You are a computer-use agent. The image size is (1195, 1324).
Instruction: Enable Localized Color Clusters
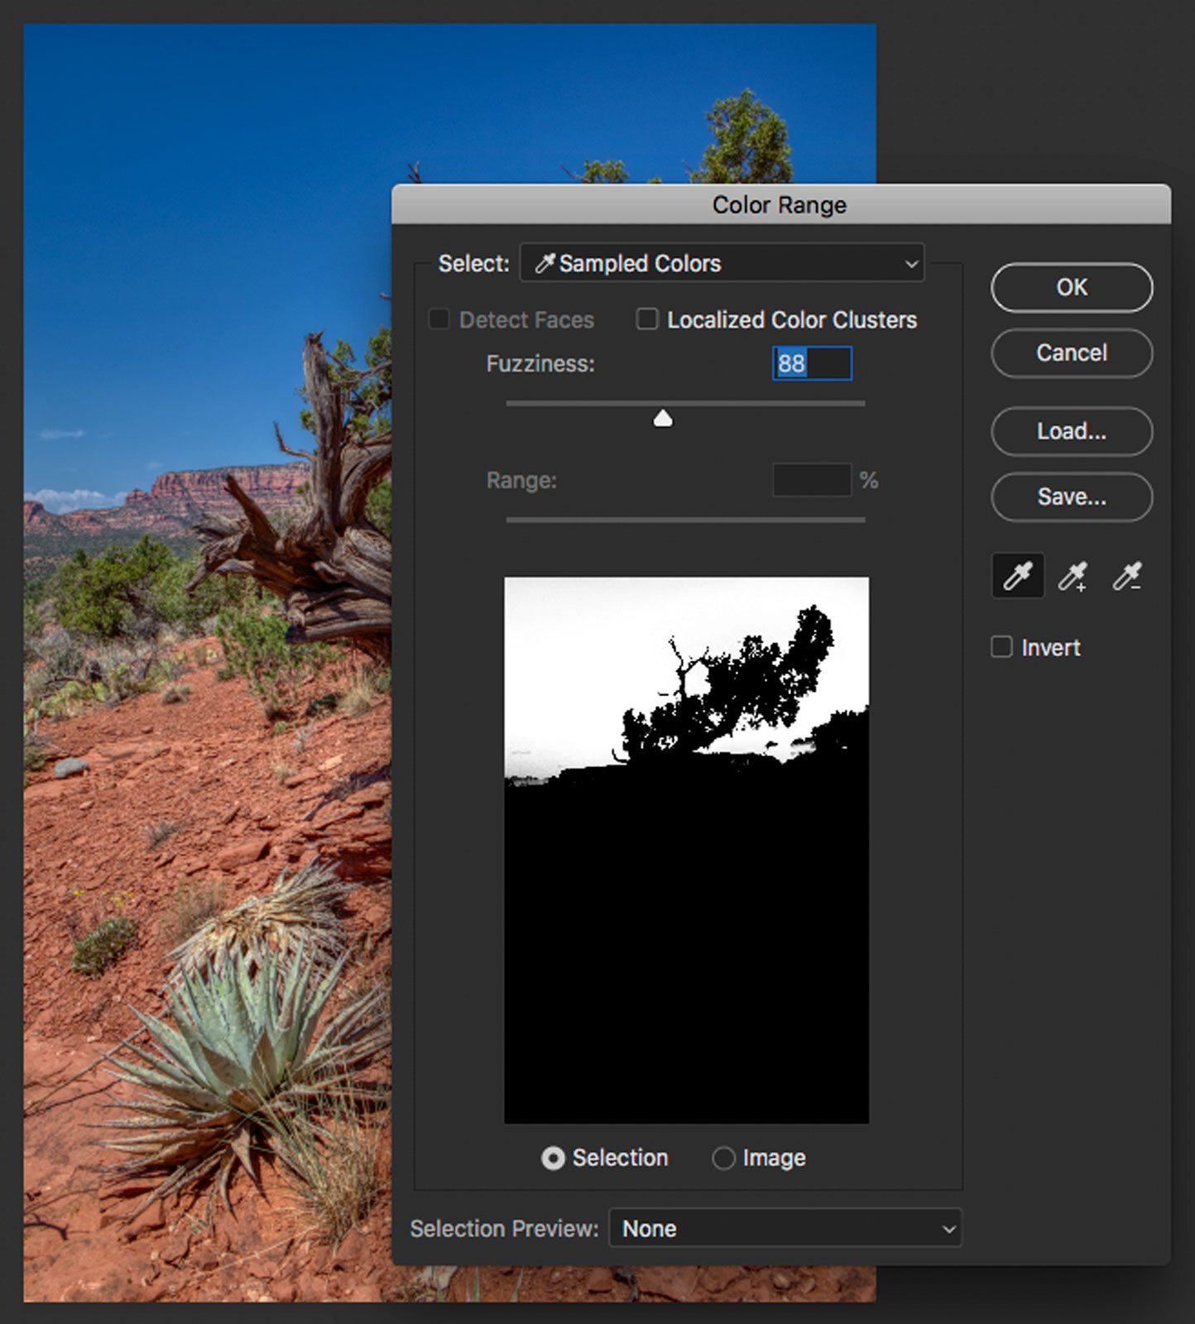647,319
